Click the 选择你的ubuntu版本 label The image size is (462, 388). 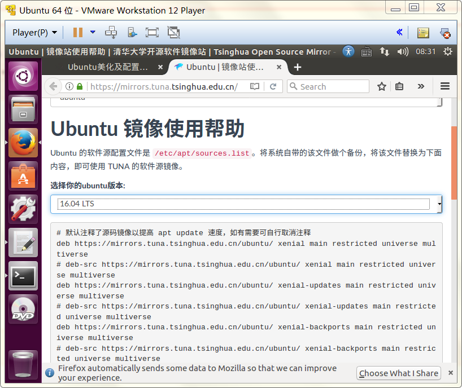click(x=88, y=186)
